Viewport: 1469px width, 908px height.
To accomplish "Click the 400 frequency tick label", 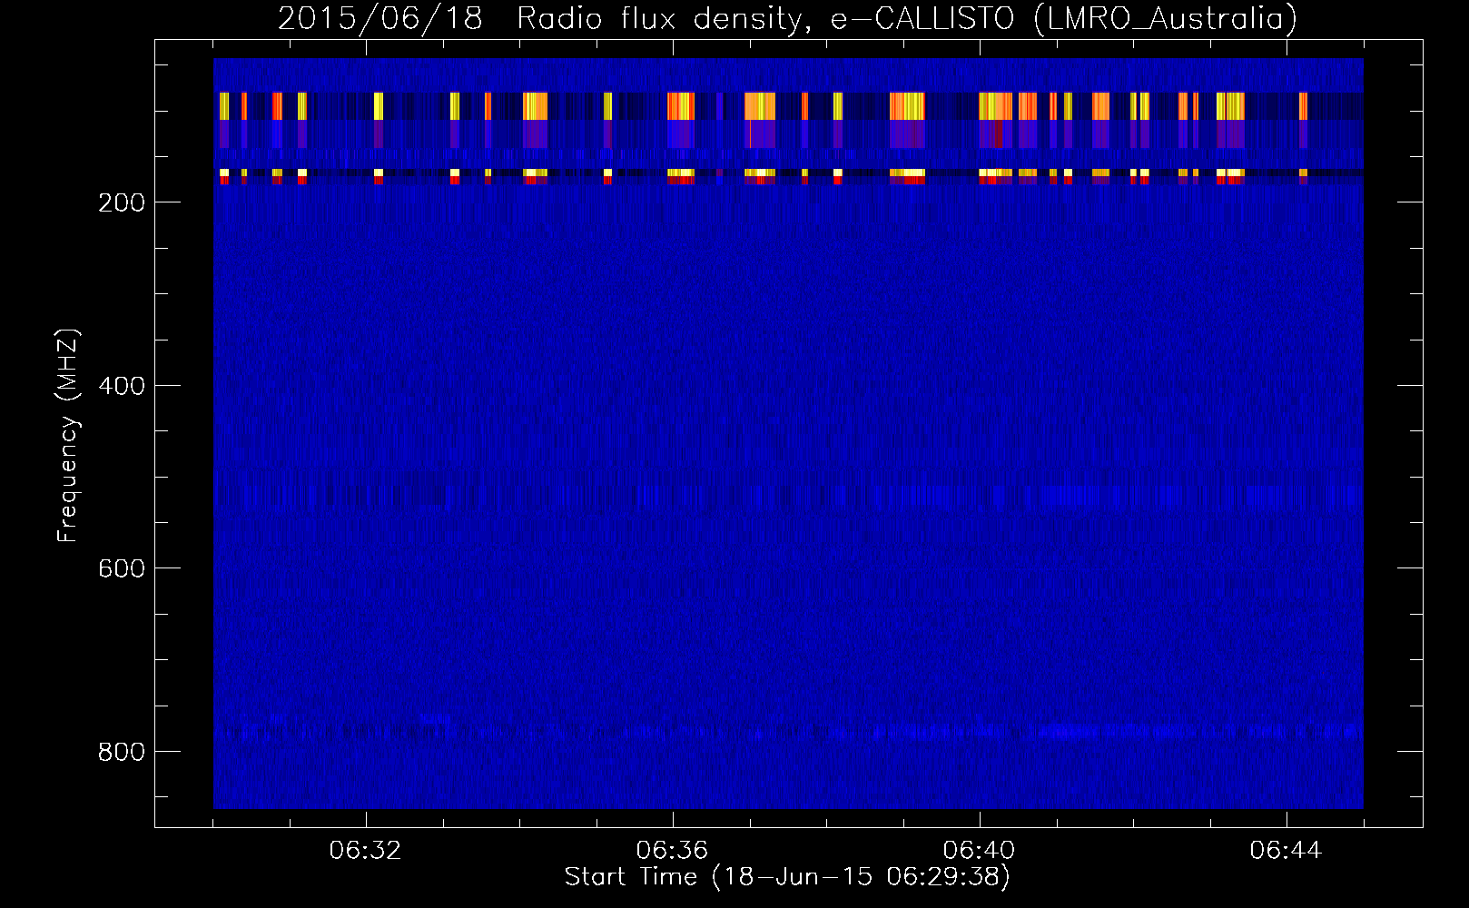I will (122, 386).
